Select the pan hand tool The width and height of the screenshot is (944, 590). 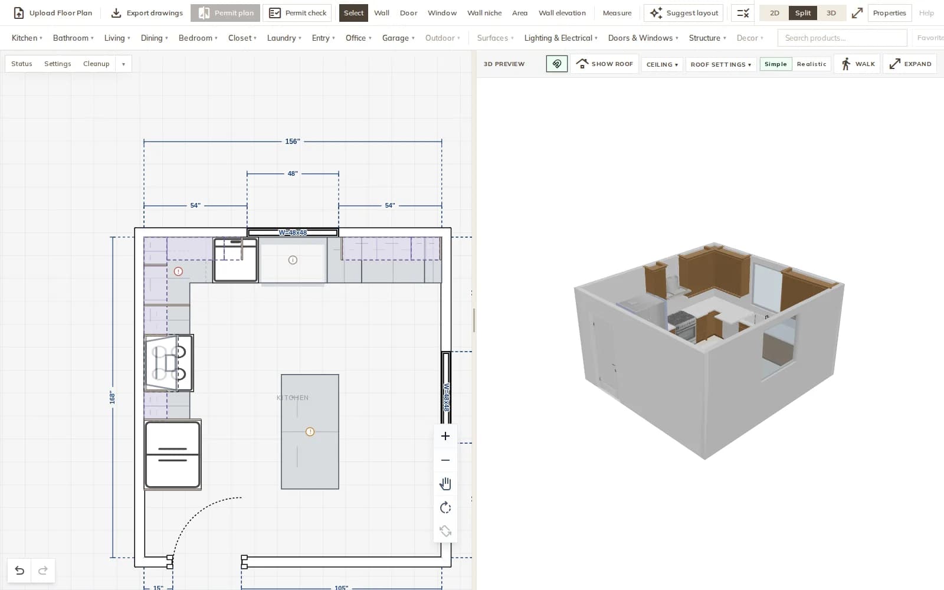(445, 484)
